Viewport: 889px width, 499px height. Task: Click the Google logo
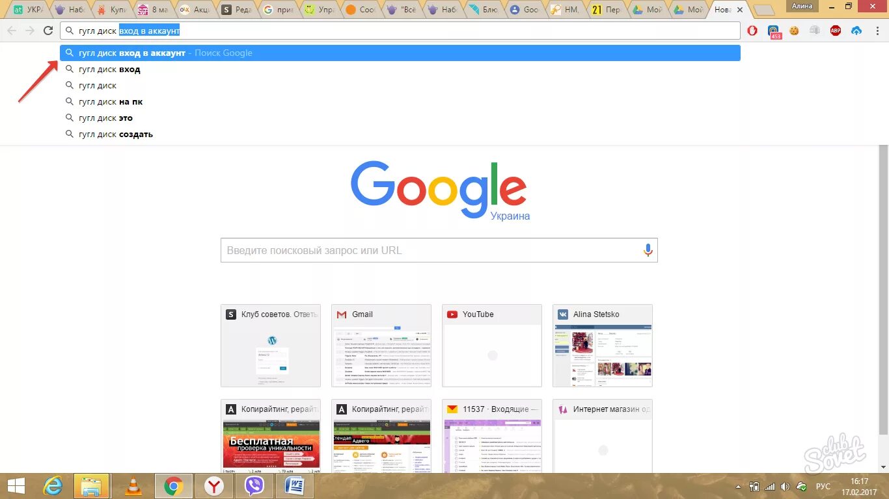pos(439,190)
